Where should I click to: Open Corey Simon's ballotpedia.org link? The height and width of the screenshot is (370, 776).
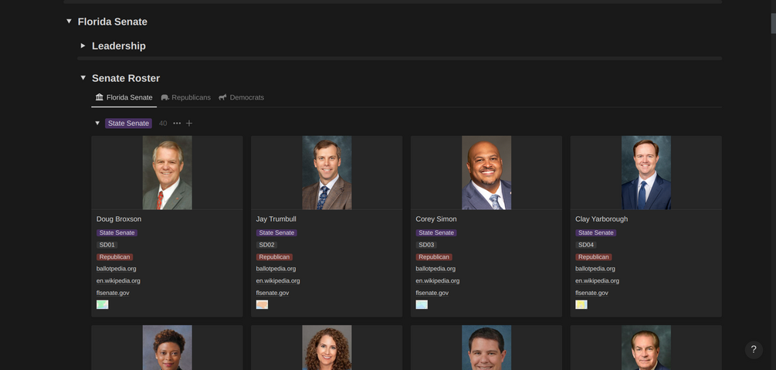point(435,269)
